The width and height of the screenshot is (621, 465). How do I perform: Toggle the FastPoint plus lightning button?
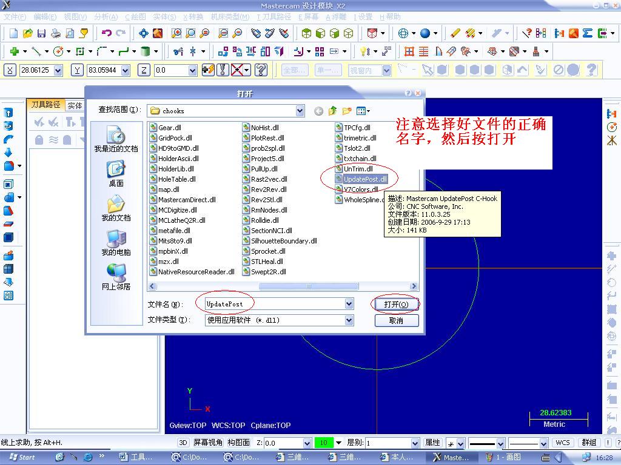[x=208, y=70]
